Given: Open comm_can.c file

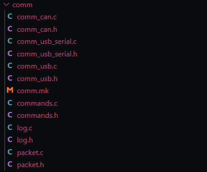Looking at the screenshot, I should (x=37, y=17).
